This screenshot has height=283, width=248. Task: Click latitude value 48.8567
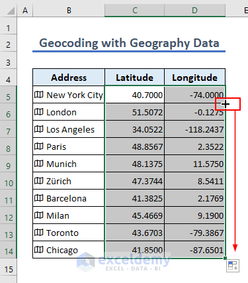(x=147, y=146)
